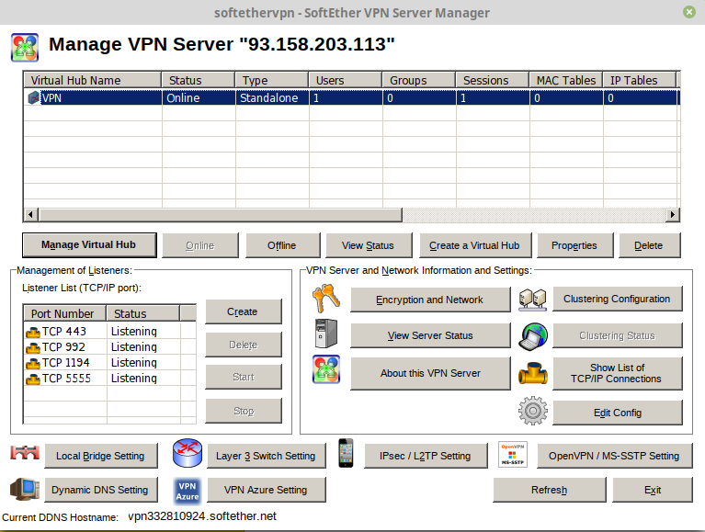Viewport: 705px width, 532px height.
Task: Click the listener icon for TCP 5555
Action: click(33, 379)
